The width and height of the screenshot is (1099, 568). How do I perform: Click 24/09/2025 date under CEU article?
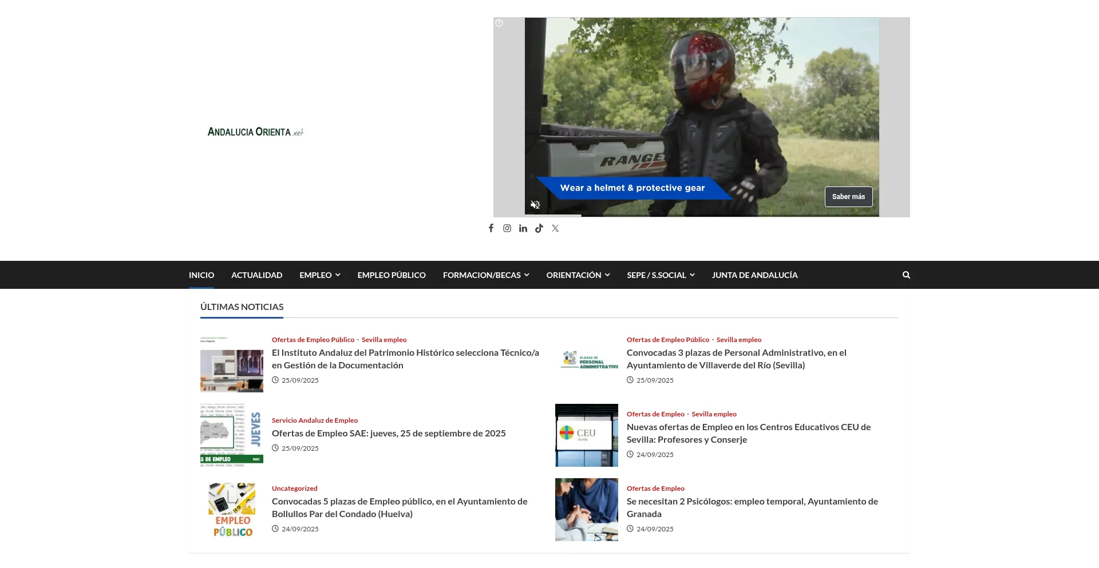tap(655, 455)
